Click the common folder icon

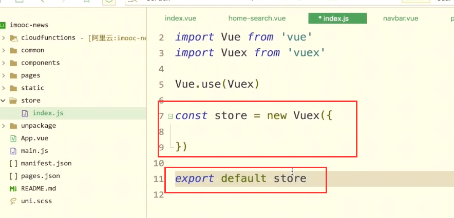pyautogui.click(x=13, y=50)
